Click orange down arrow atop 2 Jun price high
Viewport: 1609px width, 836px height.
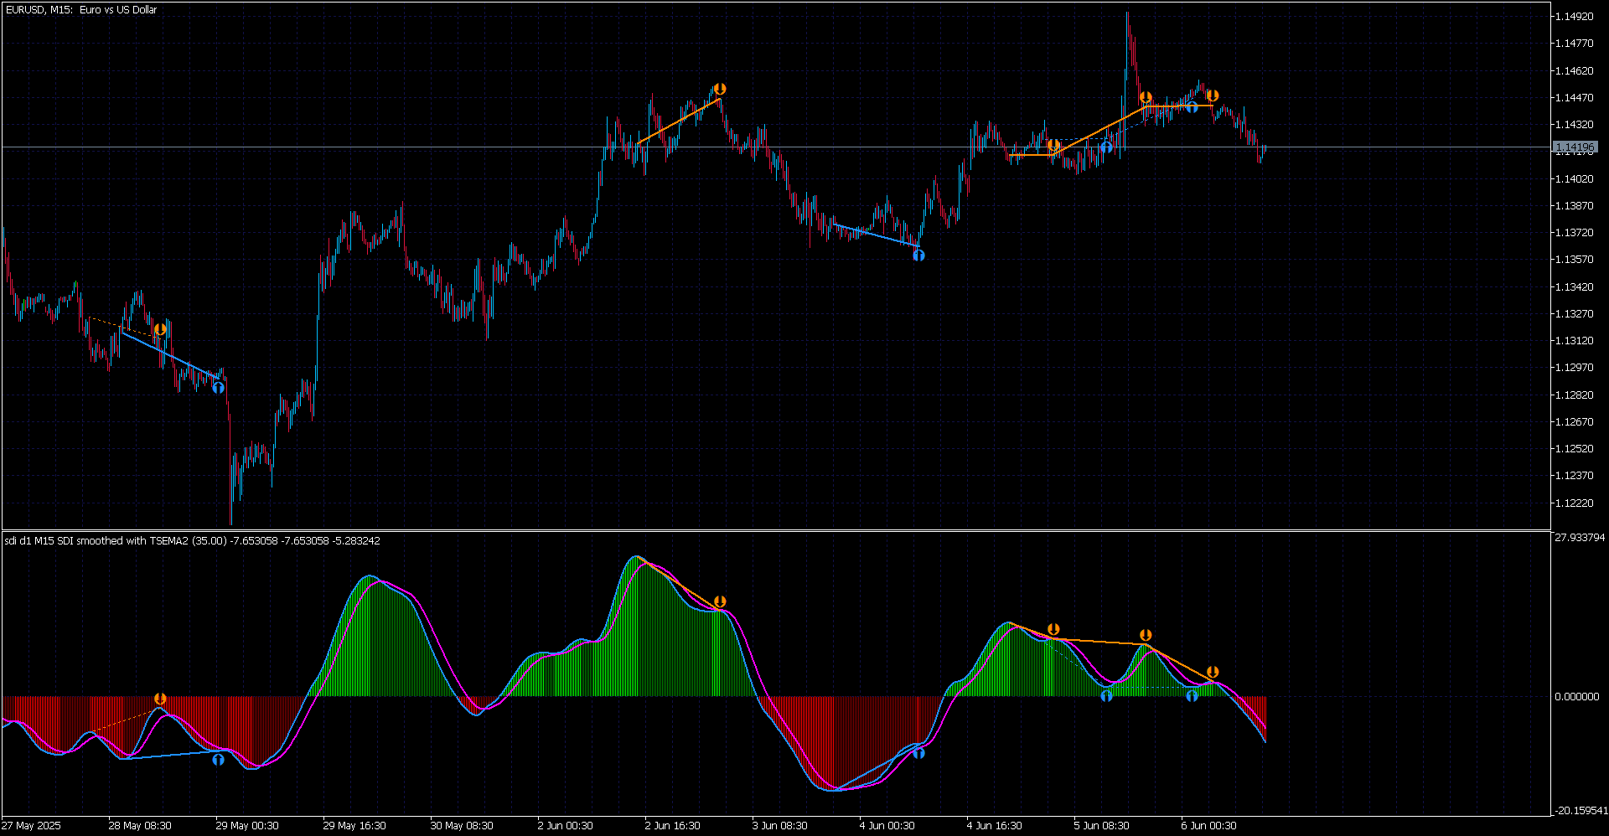pyautogui.click(x=719, y=89)
